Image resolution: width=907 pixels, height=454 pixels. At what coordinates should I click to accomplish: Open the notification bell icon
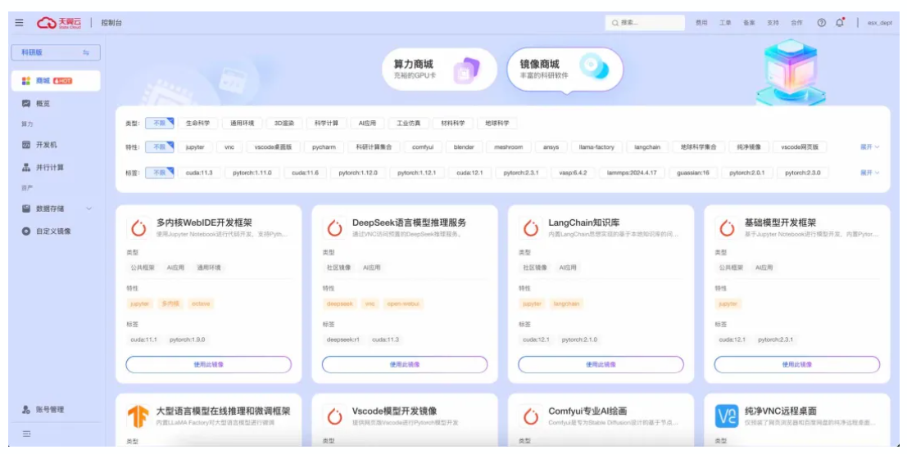(x=839, y=23)
